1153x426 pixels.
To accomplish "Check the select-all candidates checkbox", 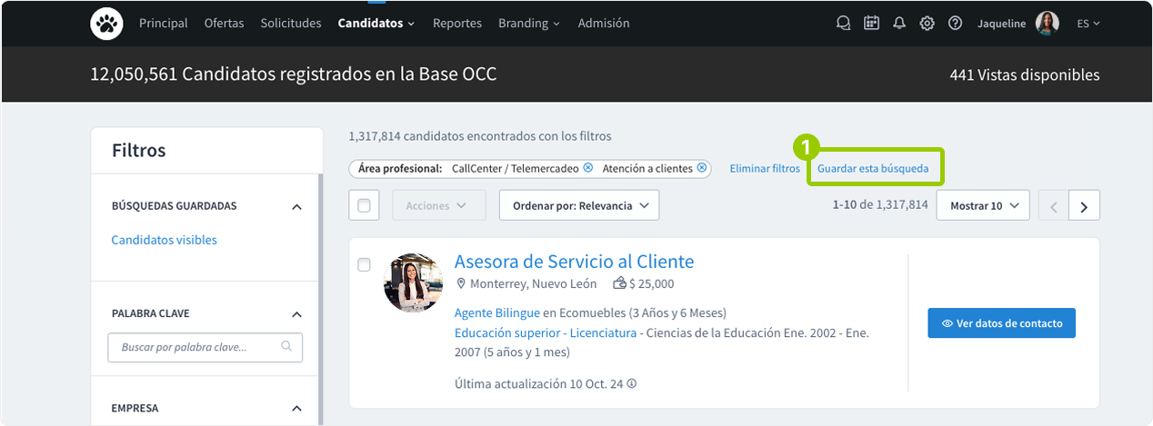I will (364, 205).
